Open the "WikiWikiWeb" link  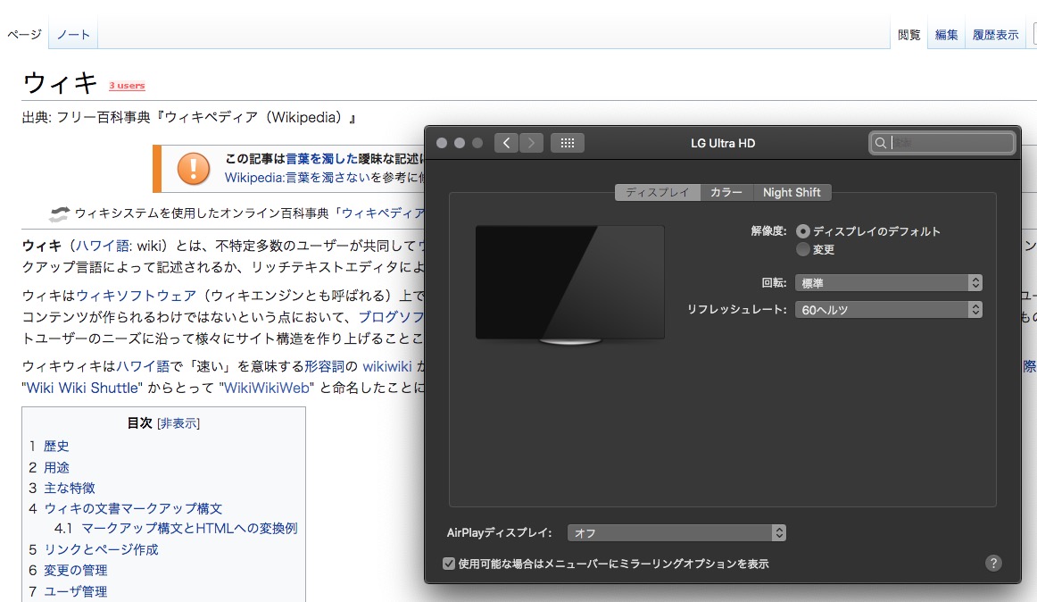pyautogui.click(x=267, y=388)
